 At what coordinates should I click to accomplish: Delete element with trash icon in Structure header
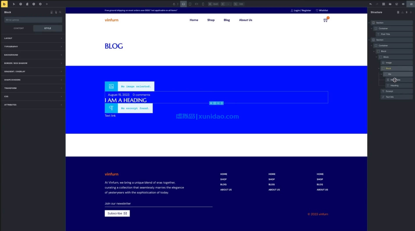(398, 12)
